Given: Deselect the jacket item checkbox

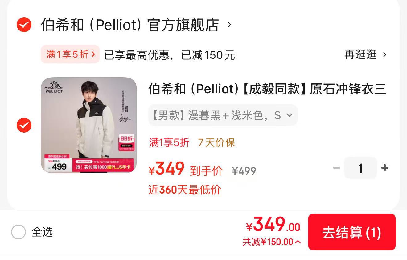Looking at the screenshot, I should point(24,125).
